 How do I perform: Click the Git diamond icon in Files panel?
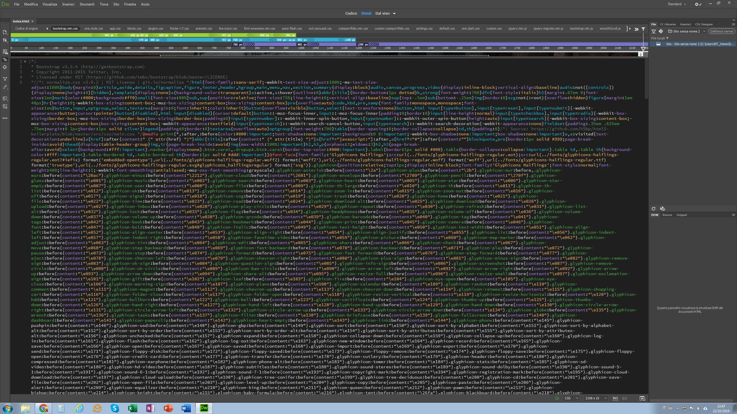pyautogui.click(x=661, y=31)
